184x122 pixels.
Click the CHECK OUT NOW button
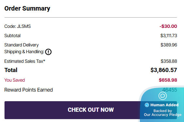tap(91, 110)
